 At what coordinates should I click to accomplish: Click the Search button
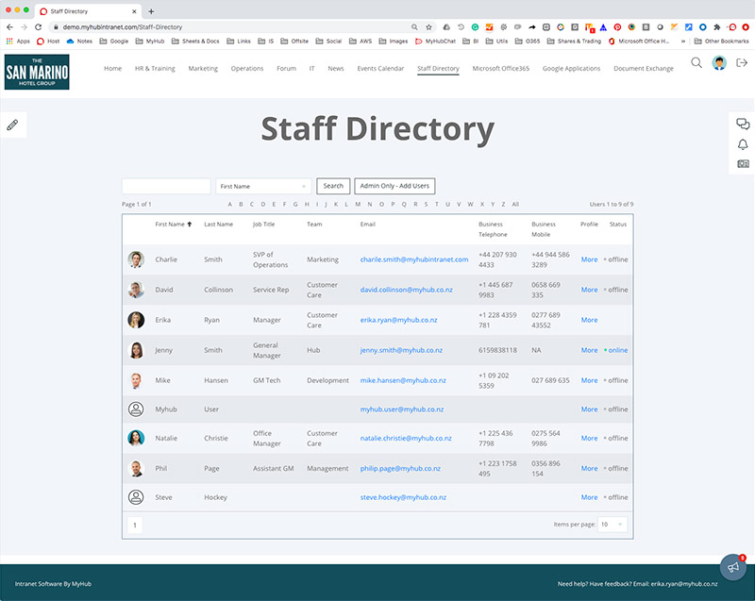point(333,186)
